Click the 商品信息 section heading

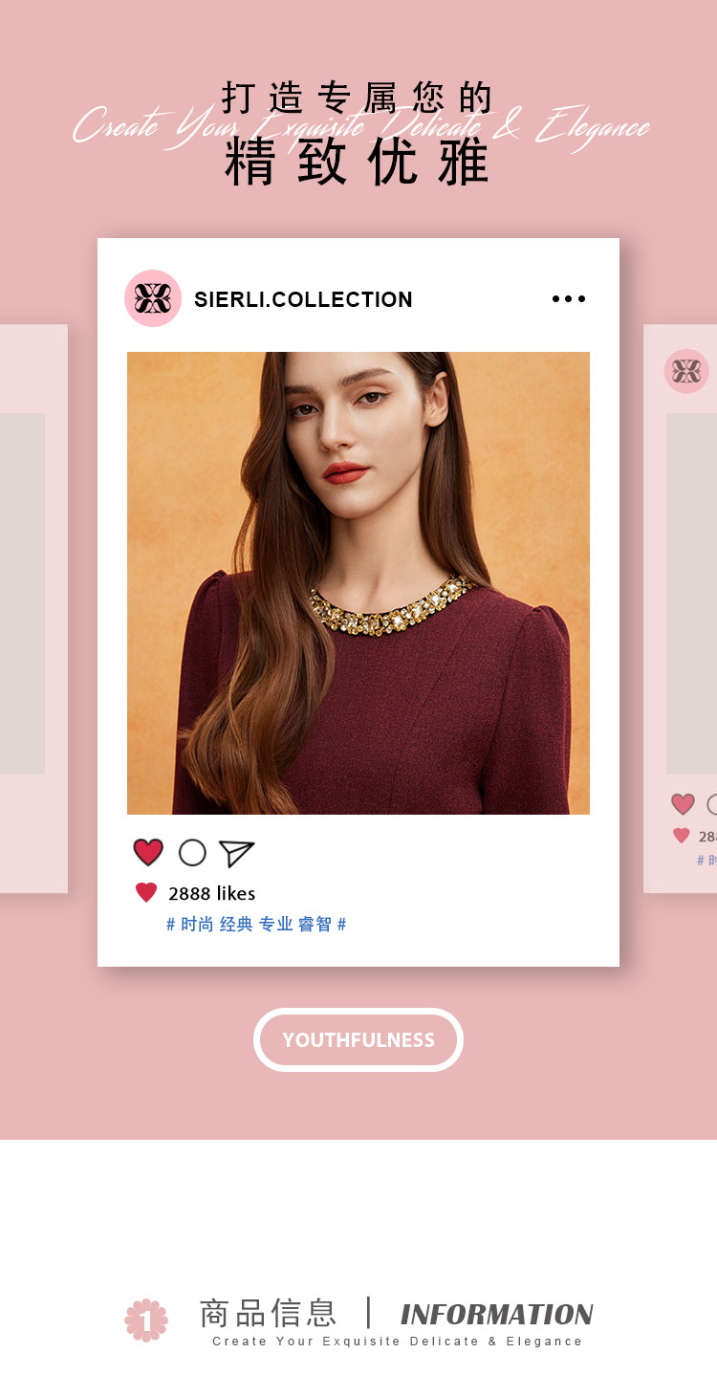pos(269,1312)
